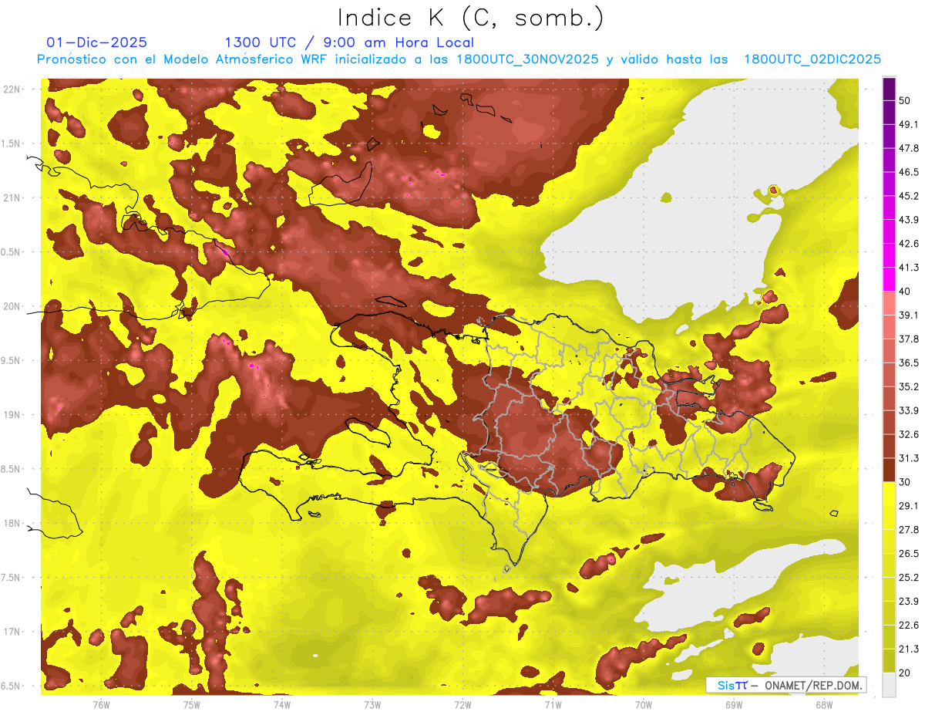Image resolution: width=925 pixels, height=715 pixels.
Task: Click the colorbar value "43.9"
Action: click(x=910, y=220)
